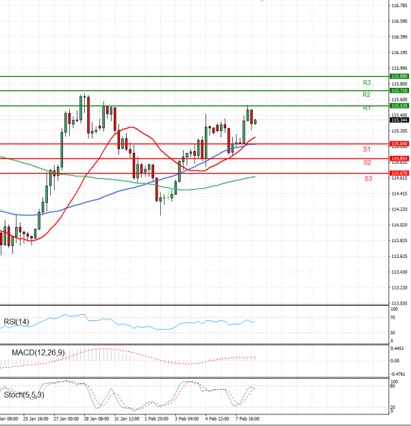Viewport: 411px width, 426px height.
Task: Click the 113.825 price axis value
Action: click(x=399, y=241)
